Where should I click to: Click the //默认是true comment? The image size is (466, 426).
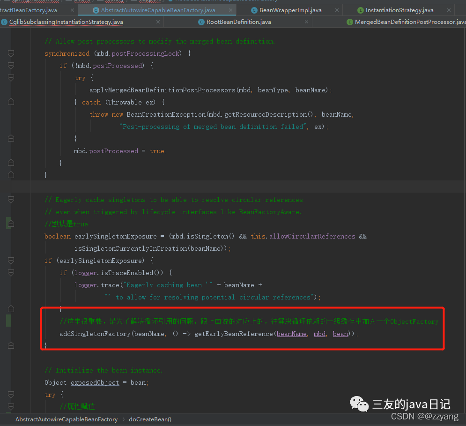[x=66, y=224]
